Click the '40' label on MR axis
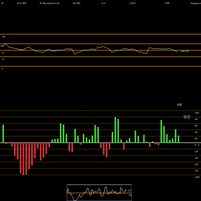 196,132
